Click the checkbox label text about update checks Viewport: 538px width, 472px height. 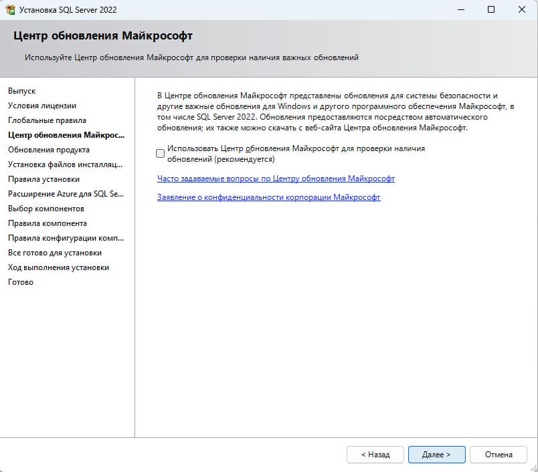296,154
